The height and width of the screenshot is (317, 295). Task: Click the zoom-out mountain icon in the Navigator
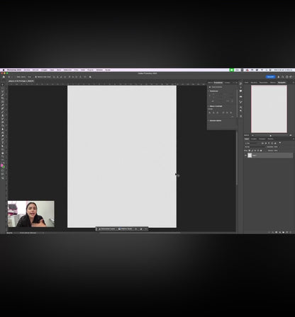[252, 135]
